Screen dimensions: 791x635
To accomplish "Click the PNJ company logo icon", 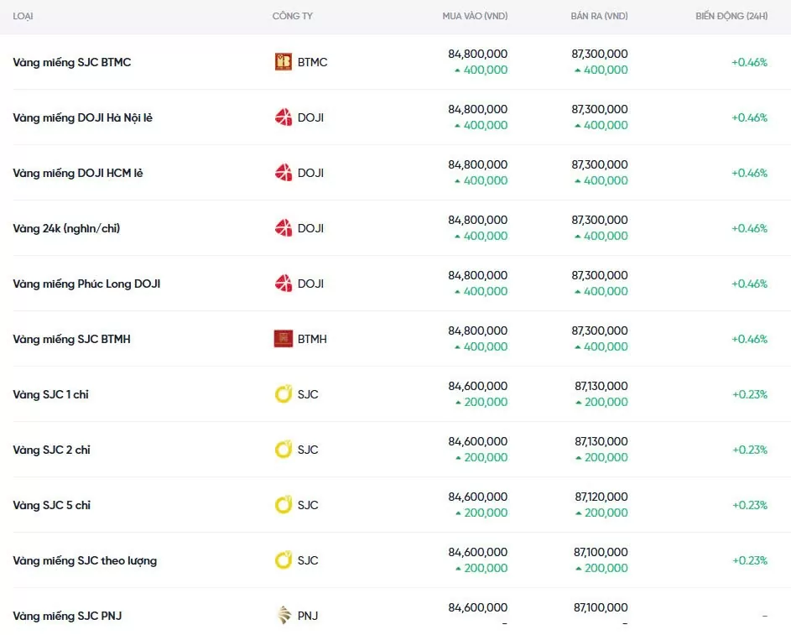I will [284, 616].
